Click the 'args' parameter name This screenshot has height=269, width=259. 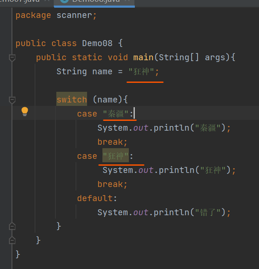click(x=215, y=58)
